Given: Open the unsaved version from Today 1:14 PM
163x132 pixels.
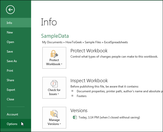Looking at the screenshot, I should (109, 117).
